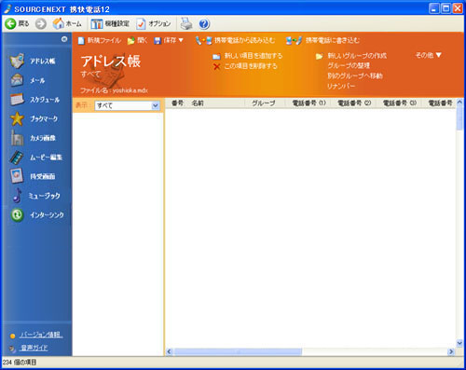This screenshot has height=370, width=466.
Task: Open the Music (ミュージック) note icon
Action: (17, 196)
